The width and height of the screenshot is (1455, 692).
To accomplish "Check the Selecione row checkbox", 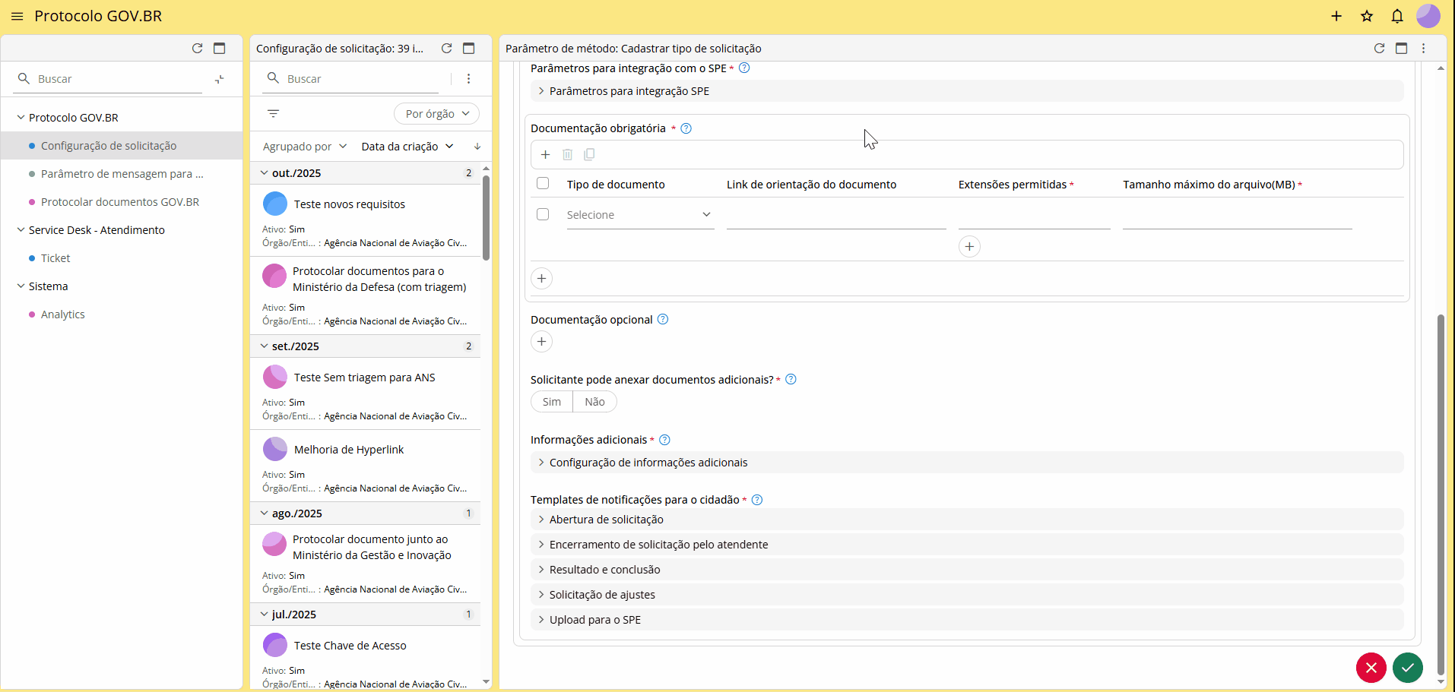I will (x=543, y=214).
